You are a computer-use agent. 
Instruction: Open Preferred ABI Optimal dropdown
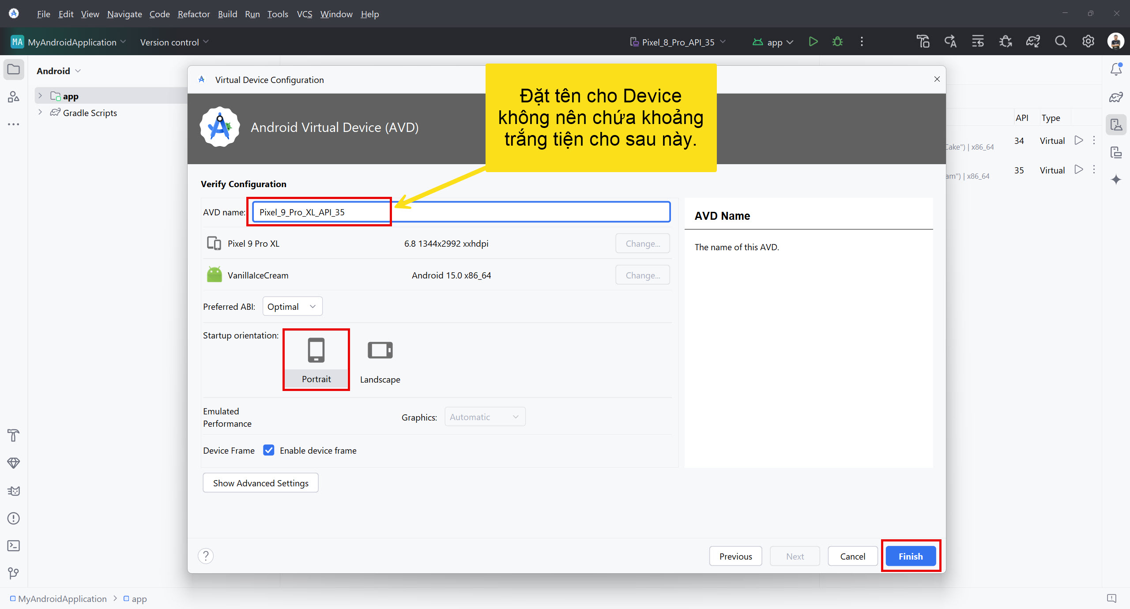[292, 306]
